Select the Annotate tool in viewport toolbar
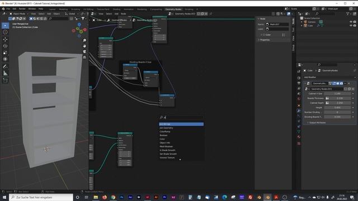 pos(5,66)
